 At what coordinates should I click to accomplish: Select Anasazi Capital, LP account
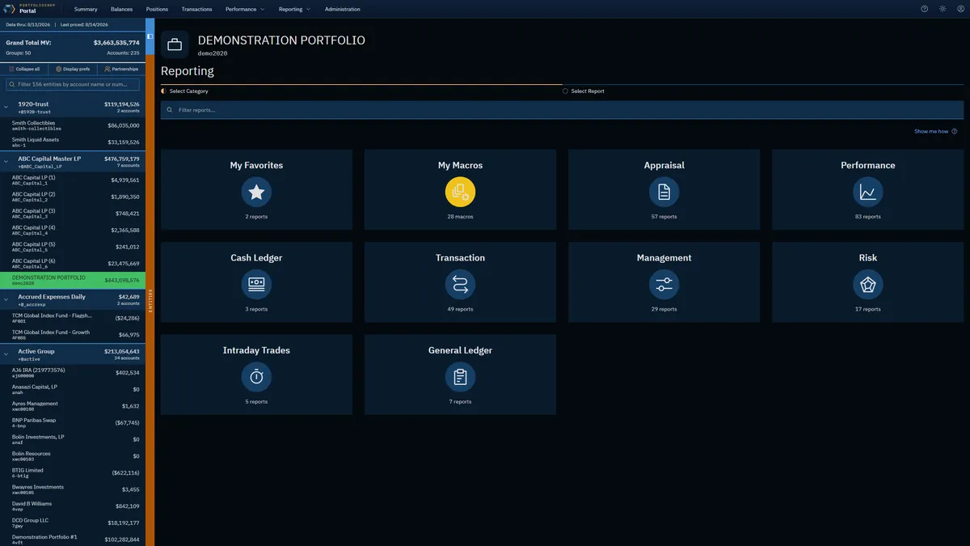pos(73,389)
